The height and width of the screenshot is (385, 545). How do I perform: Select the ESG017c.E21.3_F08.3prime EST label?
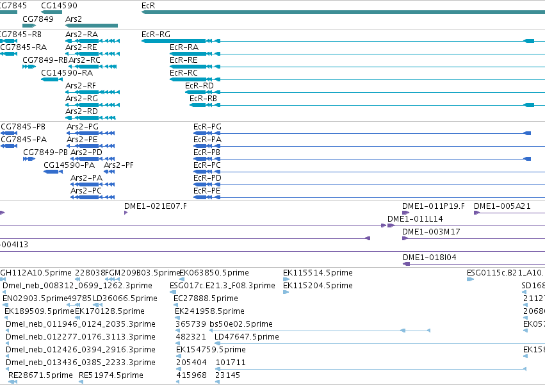[x=222, y=286]
